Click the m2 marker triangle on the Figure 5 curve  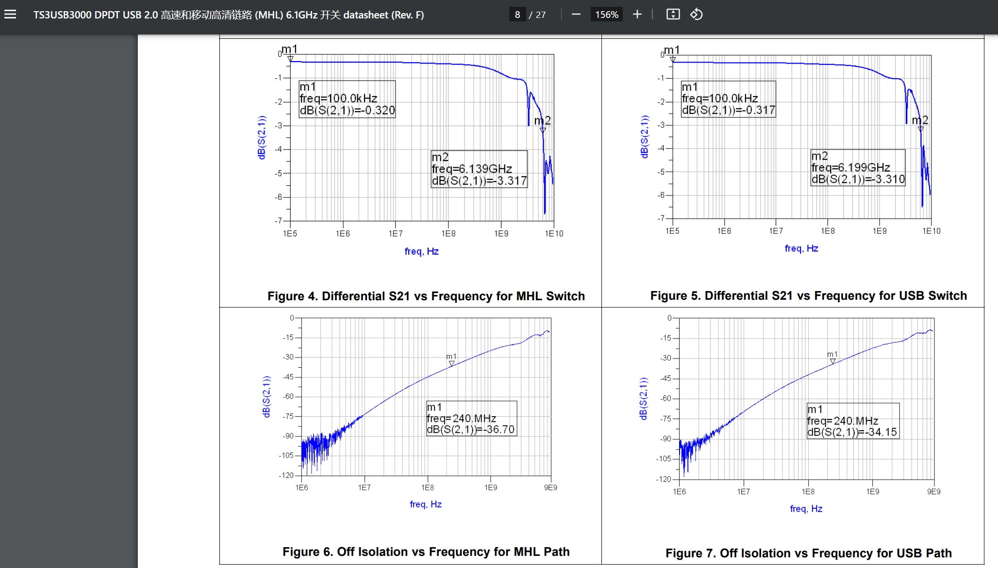921,129
